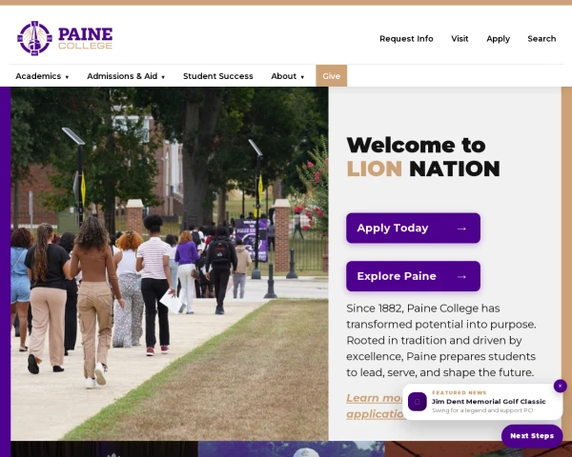Open the Search link
572x457 pixels.
[541, 39]
